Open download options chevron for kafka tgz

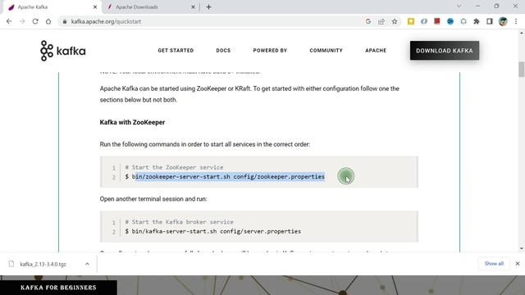87,264
